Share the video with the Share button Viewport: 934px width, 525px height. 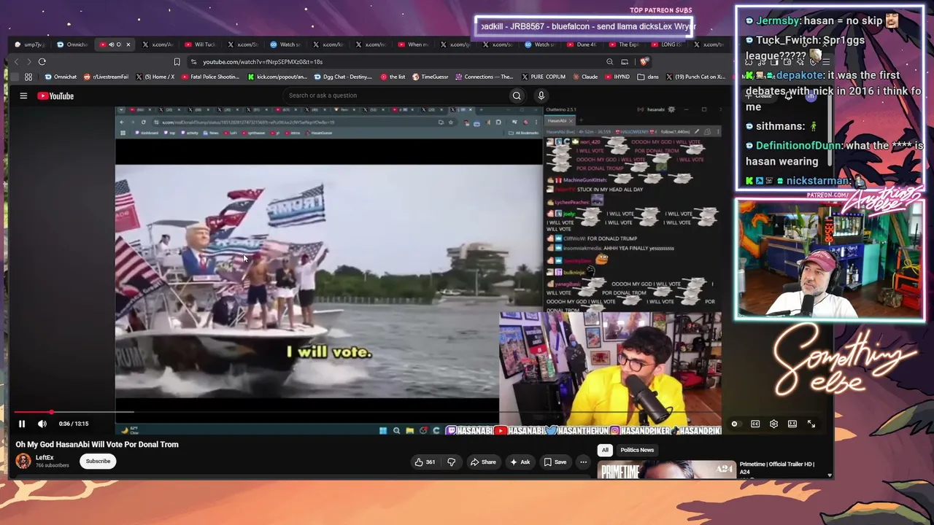[x=483, y=462]
